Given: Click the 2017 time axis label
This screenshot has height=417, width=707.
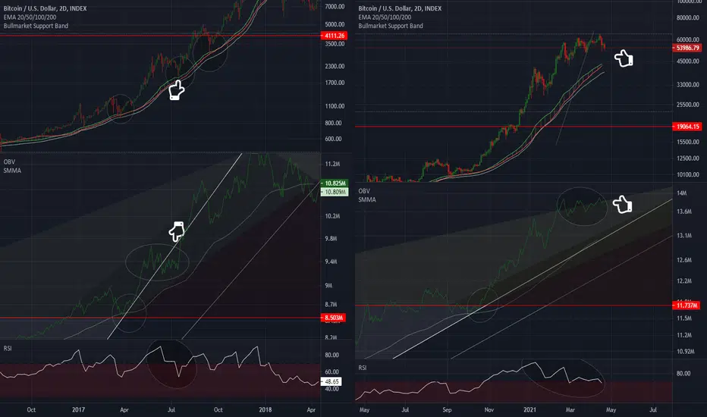Looking at the screenshot, I should coord(78,409).
